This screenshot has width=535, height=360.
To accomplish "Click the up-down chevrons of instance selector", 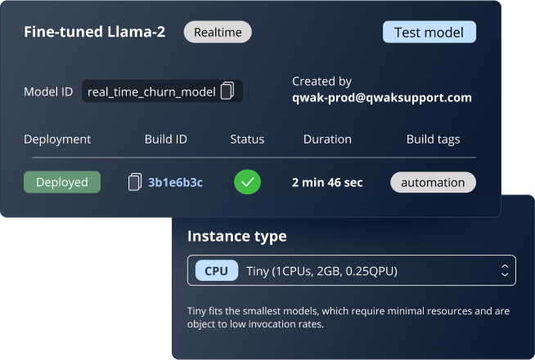I will [505, 271].
